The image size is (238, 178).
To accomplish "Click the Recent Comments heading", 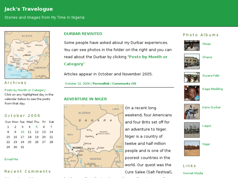I will coord(27,171).
